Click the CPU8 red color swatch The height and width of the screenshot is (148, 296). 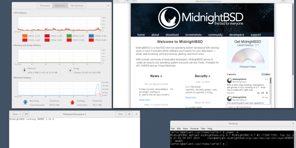(91, 40)
